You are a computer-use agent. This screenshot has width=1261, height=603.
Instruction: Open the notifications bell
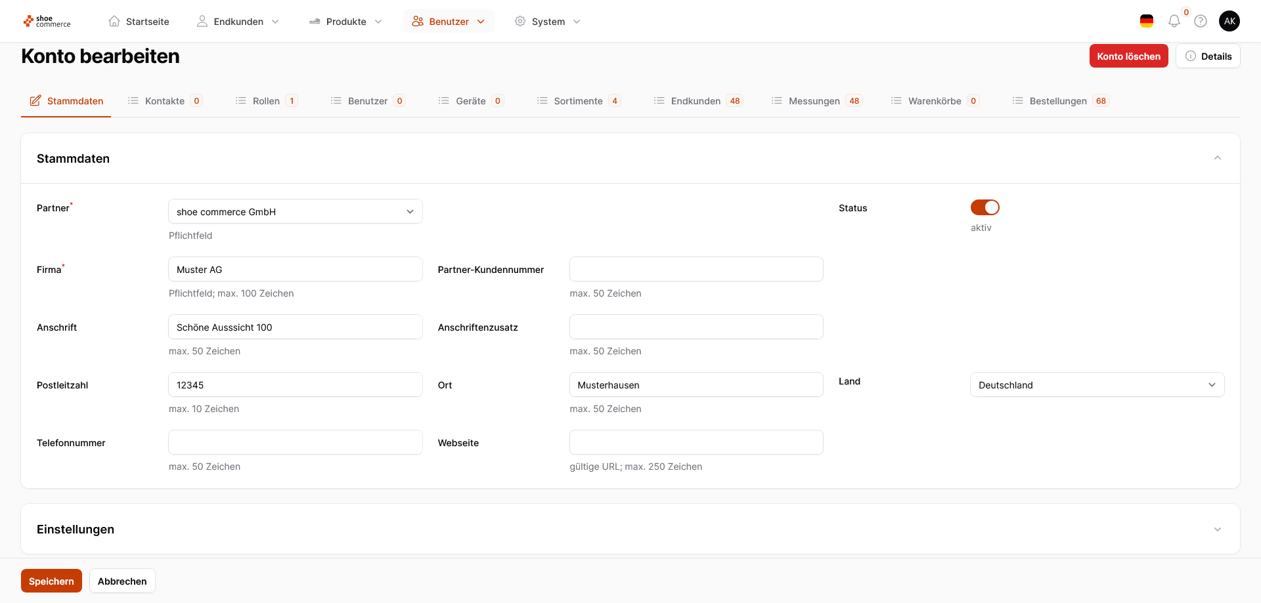click(1174, 22)
